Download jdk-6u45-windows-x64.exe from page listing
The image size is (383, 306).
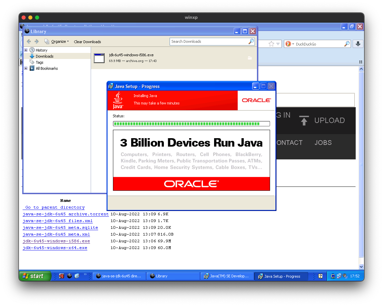55,248
